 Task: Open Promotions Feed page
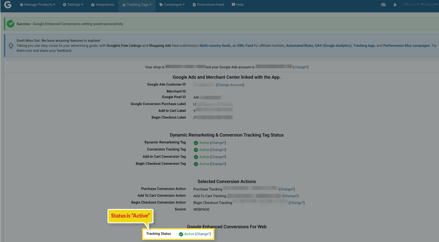click(208, 5)
